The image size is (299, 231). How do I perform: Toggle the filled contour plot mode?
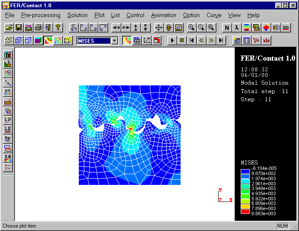(x=48, y=41)
